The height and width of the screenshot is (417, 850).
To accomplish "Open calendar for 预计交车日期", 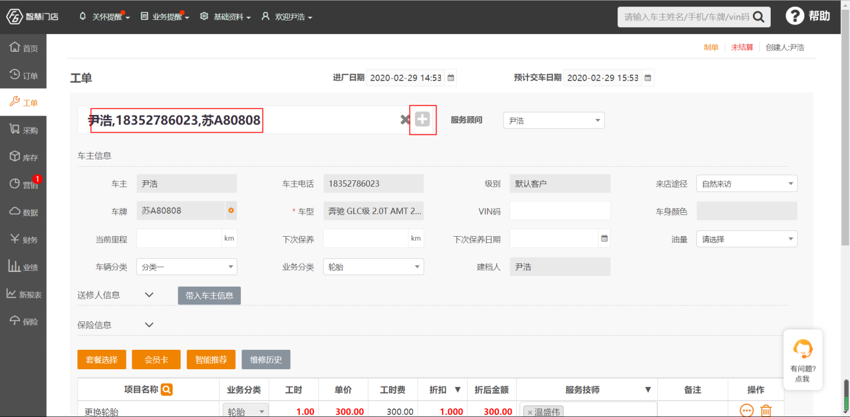I will (648, 78).
